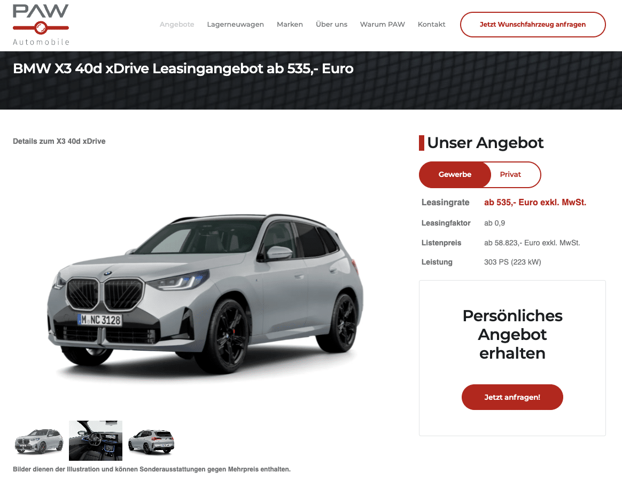Select the rear-view car thumbnail
622x480 pixels.
[x=151, y=442]
